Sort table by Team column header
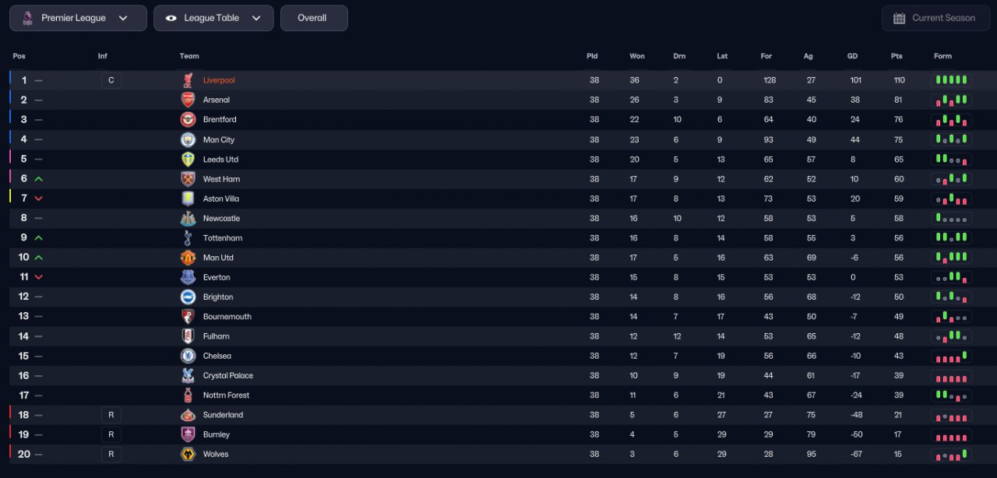Screen dimensions: 997x478 (x=189, y=56)
